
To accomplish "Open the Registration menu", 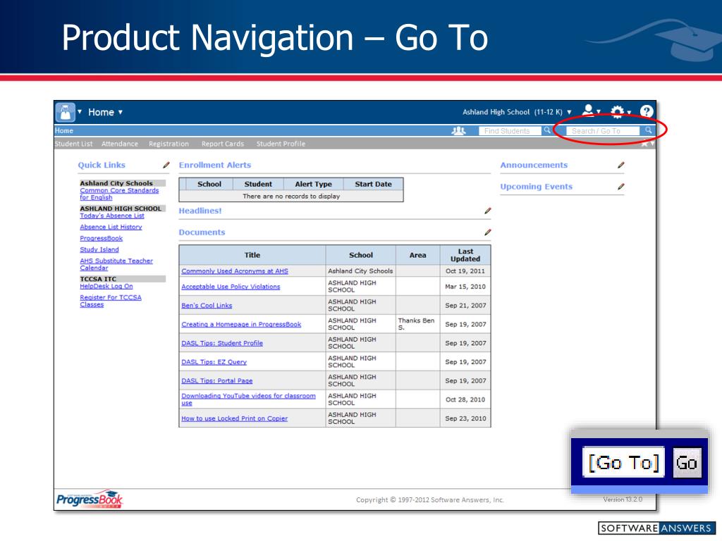I will click(x=169, y=144).
